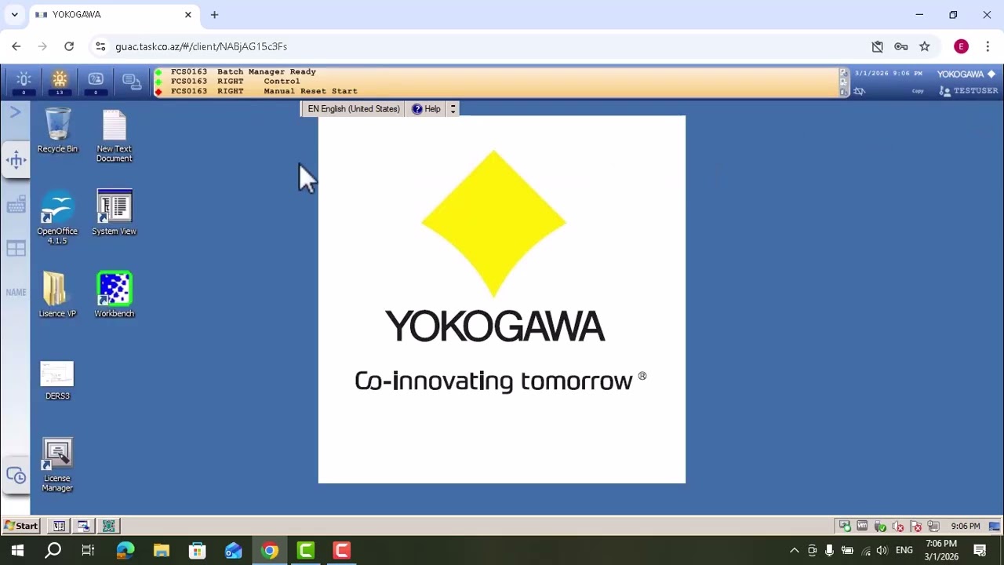Screen dimensions: 1004x565
Task: Open the remote desktop Start button
Action: [21, 526]
